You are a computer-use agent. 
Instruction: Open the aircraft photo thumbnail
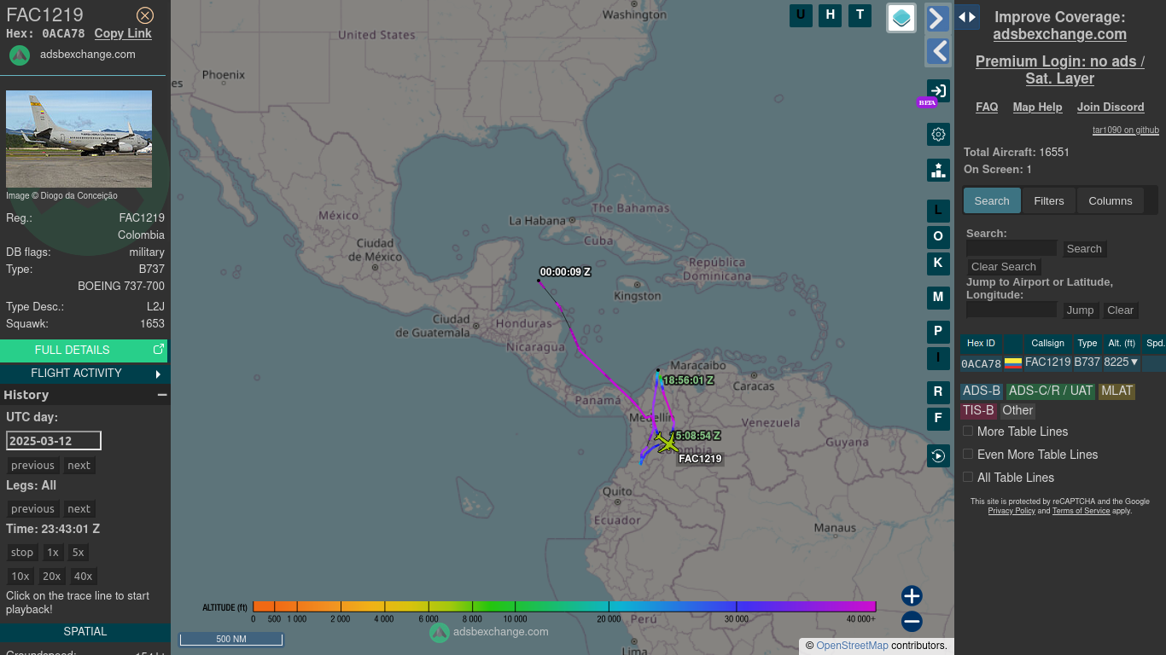[x=79, y=139]
